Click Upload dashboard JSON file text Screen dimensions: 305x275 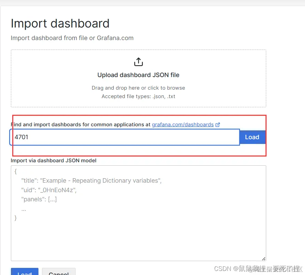[138, 75]
